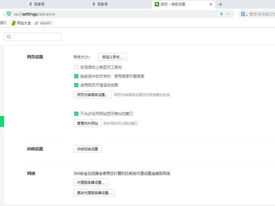The image size is (275, 206).
Task: Open 自定义字体 font settings
Action: [x=112, y=57]
